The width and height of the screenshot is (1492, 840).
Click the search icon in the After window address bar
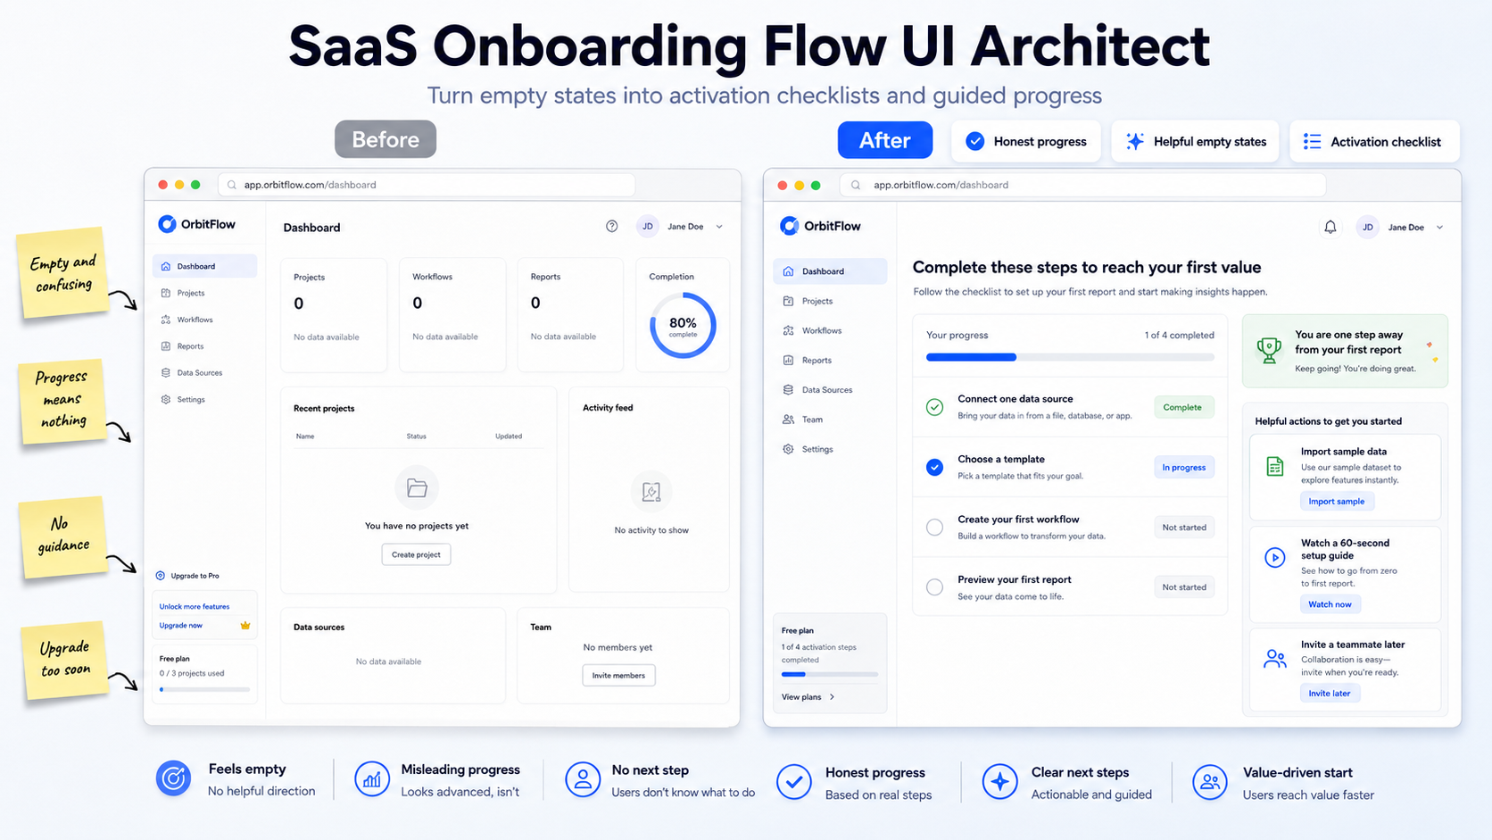[x=856, y=185]
